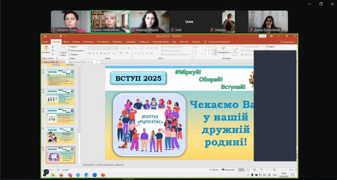Click the Вход sign-in button
This screenshot has height=180, width=337.
pos(262,36)
